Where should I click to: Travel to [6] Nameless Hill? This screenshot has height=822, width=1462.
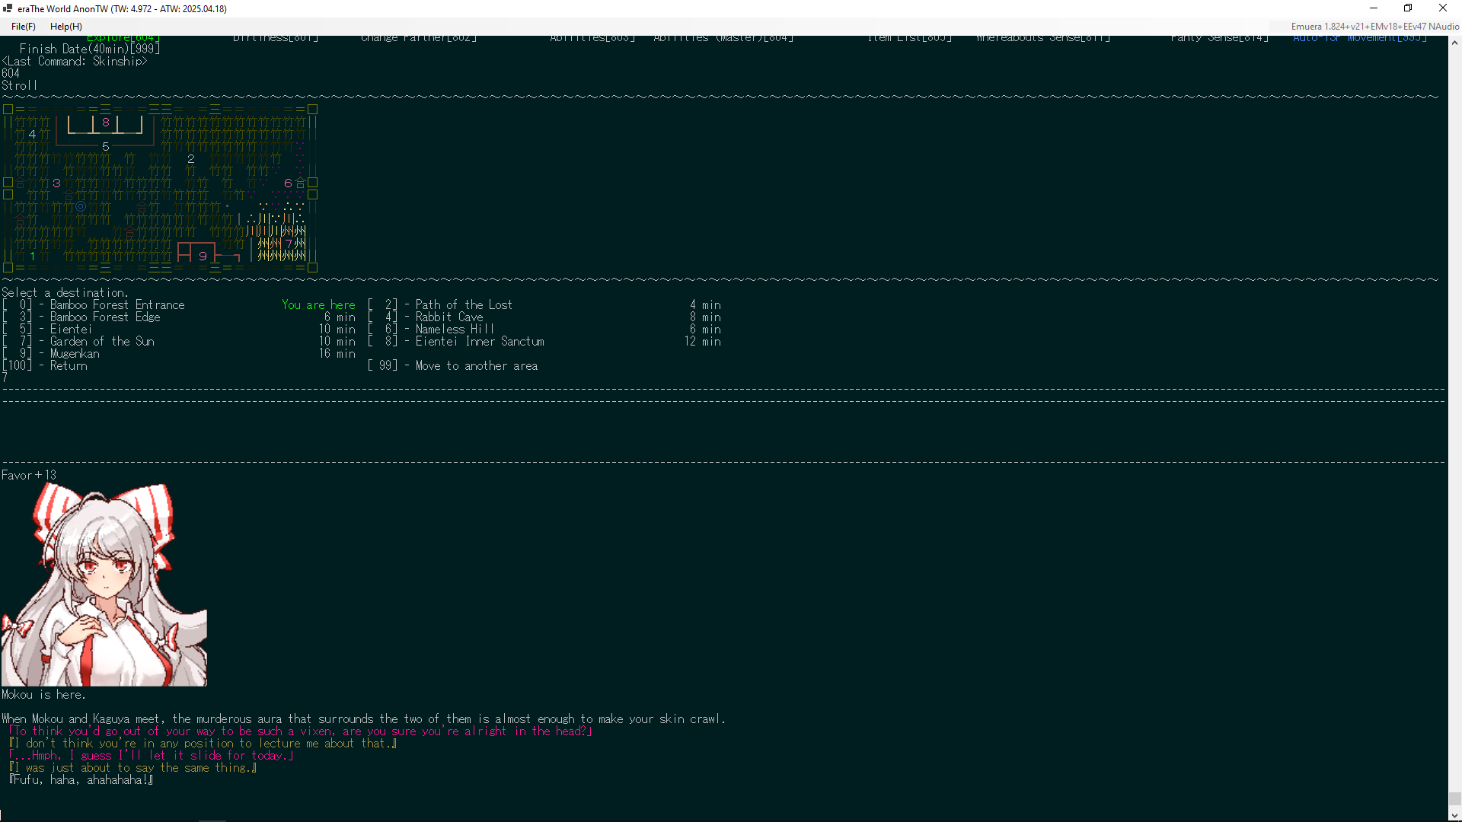(x=454, y=330)
